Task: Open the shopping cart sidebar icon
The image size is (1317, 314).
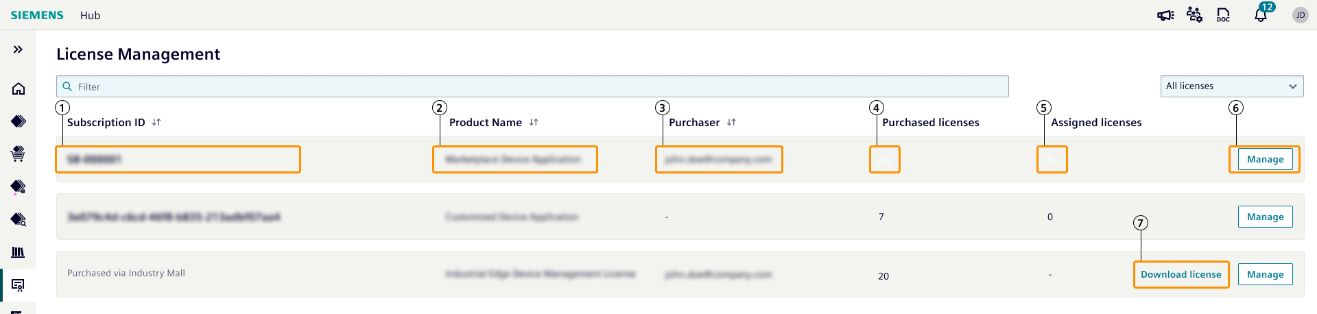Action: click(x=19, y=154)
